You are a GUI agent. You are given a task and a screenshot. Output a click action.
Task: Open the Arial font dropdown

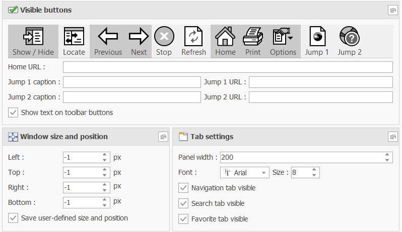[245, 172]
